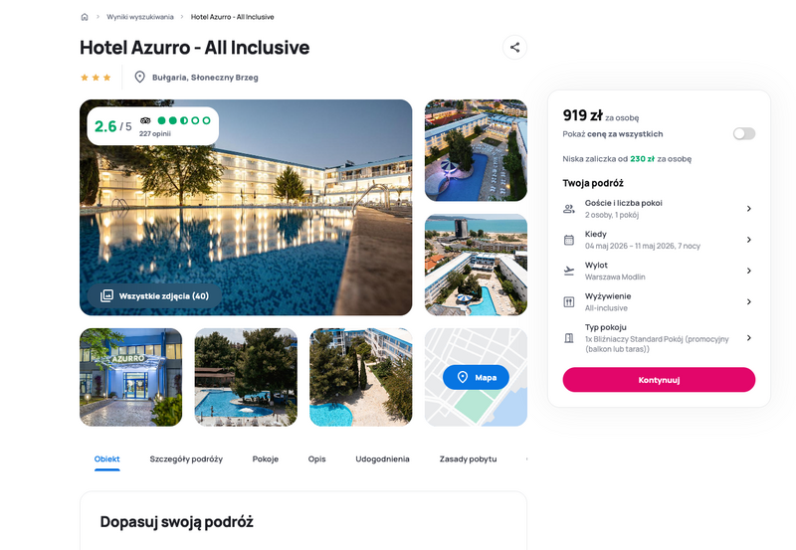Open the Udogodnienia tab
796x550 pixels.
click(382, 458)
